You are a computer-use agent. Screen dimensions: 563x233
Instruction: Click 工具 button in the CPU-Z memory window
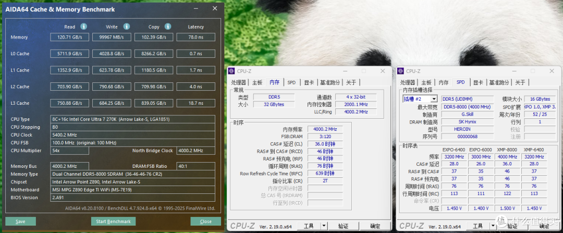coord(309,226)
